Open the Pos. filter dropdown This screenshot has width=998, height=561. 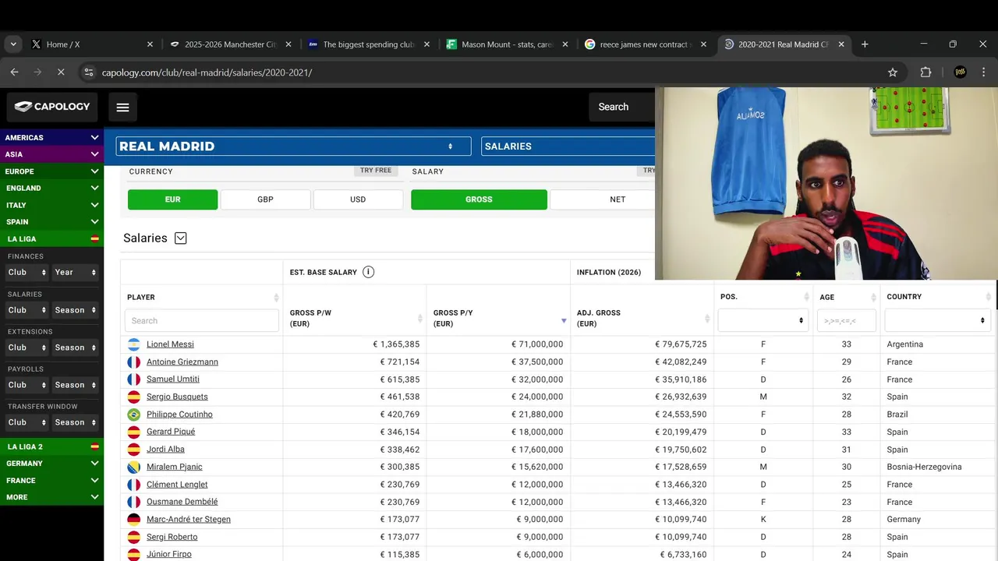click(763, 320)
